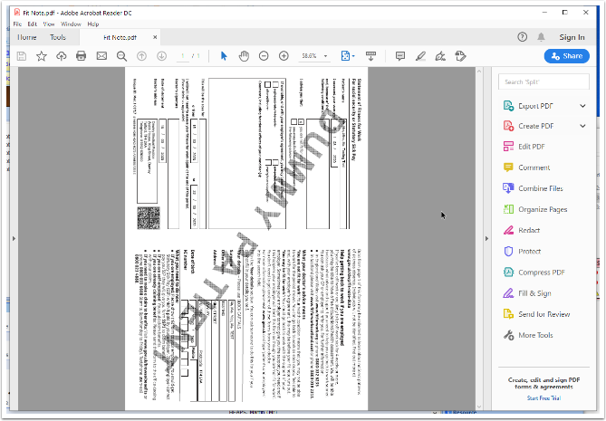Click the find text magnifier icon
The height and width of the screenshot is (421, 606).
(x=121, y=56)
